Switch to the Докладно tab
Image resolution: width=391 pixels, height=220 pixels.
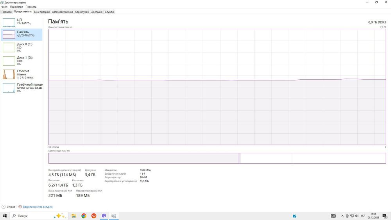97,12
